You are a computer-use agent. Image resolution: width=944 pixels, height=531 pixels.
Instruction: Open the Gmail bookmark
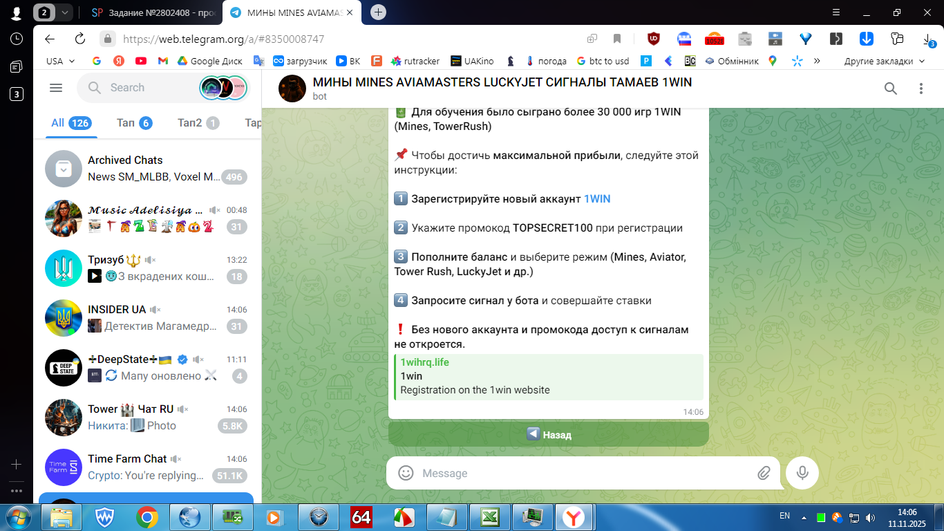point(163,61)
